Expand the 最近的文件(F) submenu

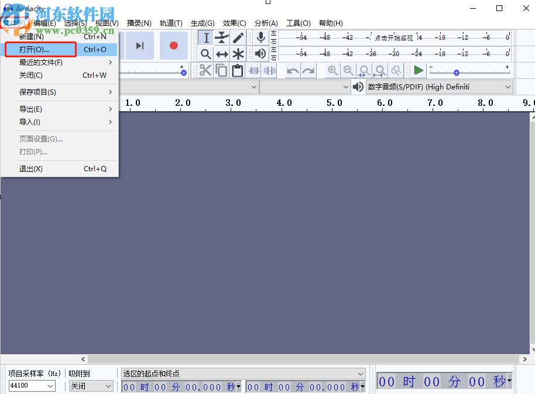(59, 63)
